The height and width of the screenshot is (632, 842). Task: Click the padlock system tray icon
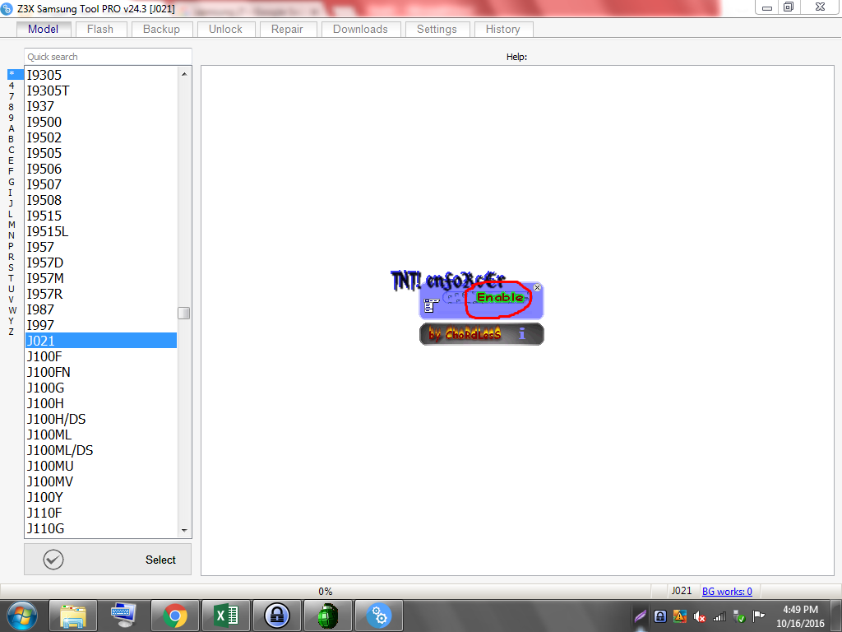[x=660, y=616]
